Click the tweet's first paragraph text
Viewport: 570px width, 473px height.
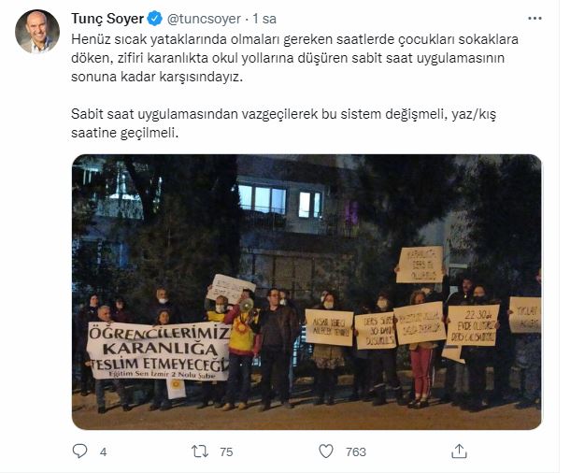coord(294,58)
